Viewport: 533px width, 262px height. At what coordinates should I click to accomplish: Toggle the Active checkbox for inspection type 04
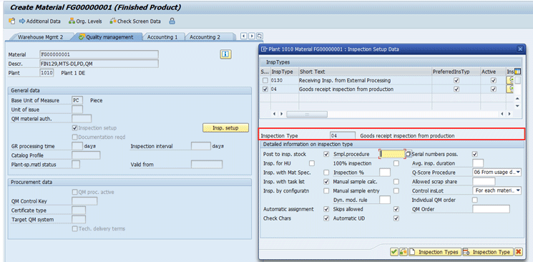(x=494, y=89)
